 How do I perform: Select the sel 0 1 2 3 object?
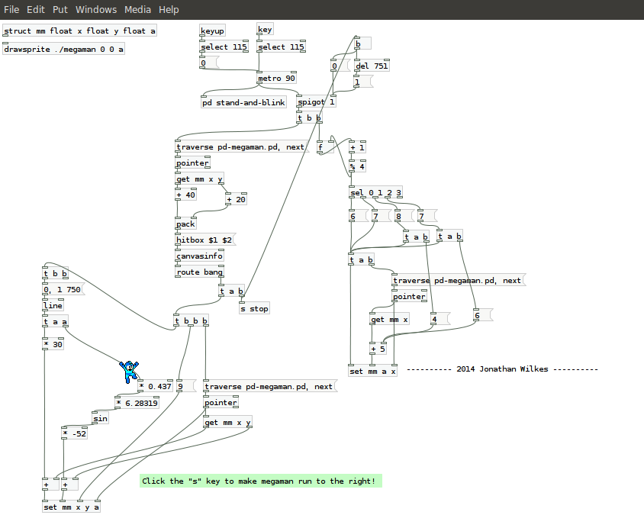[375, 193]
